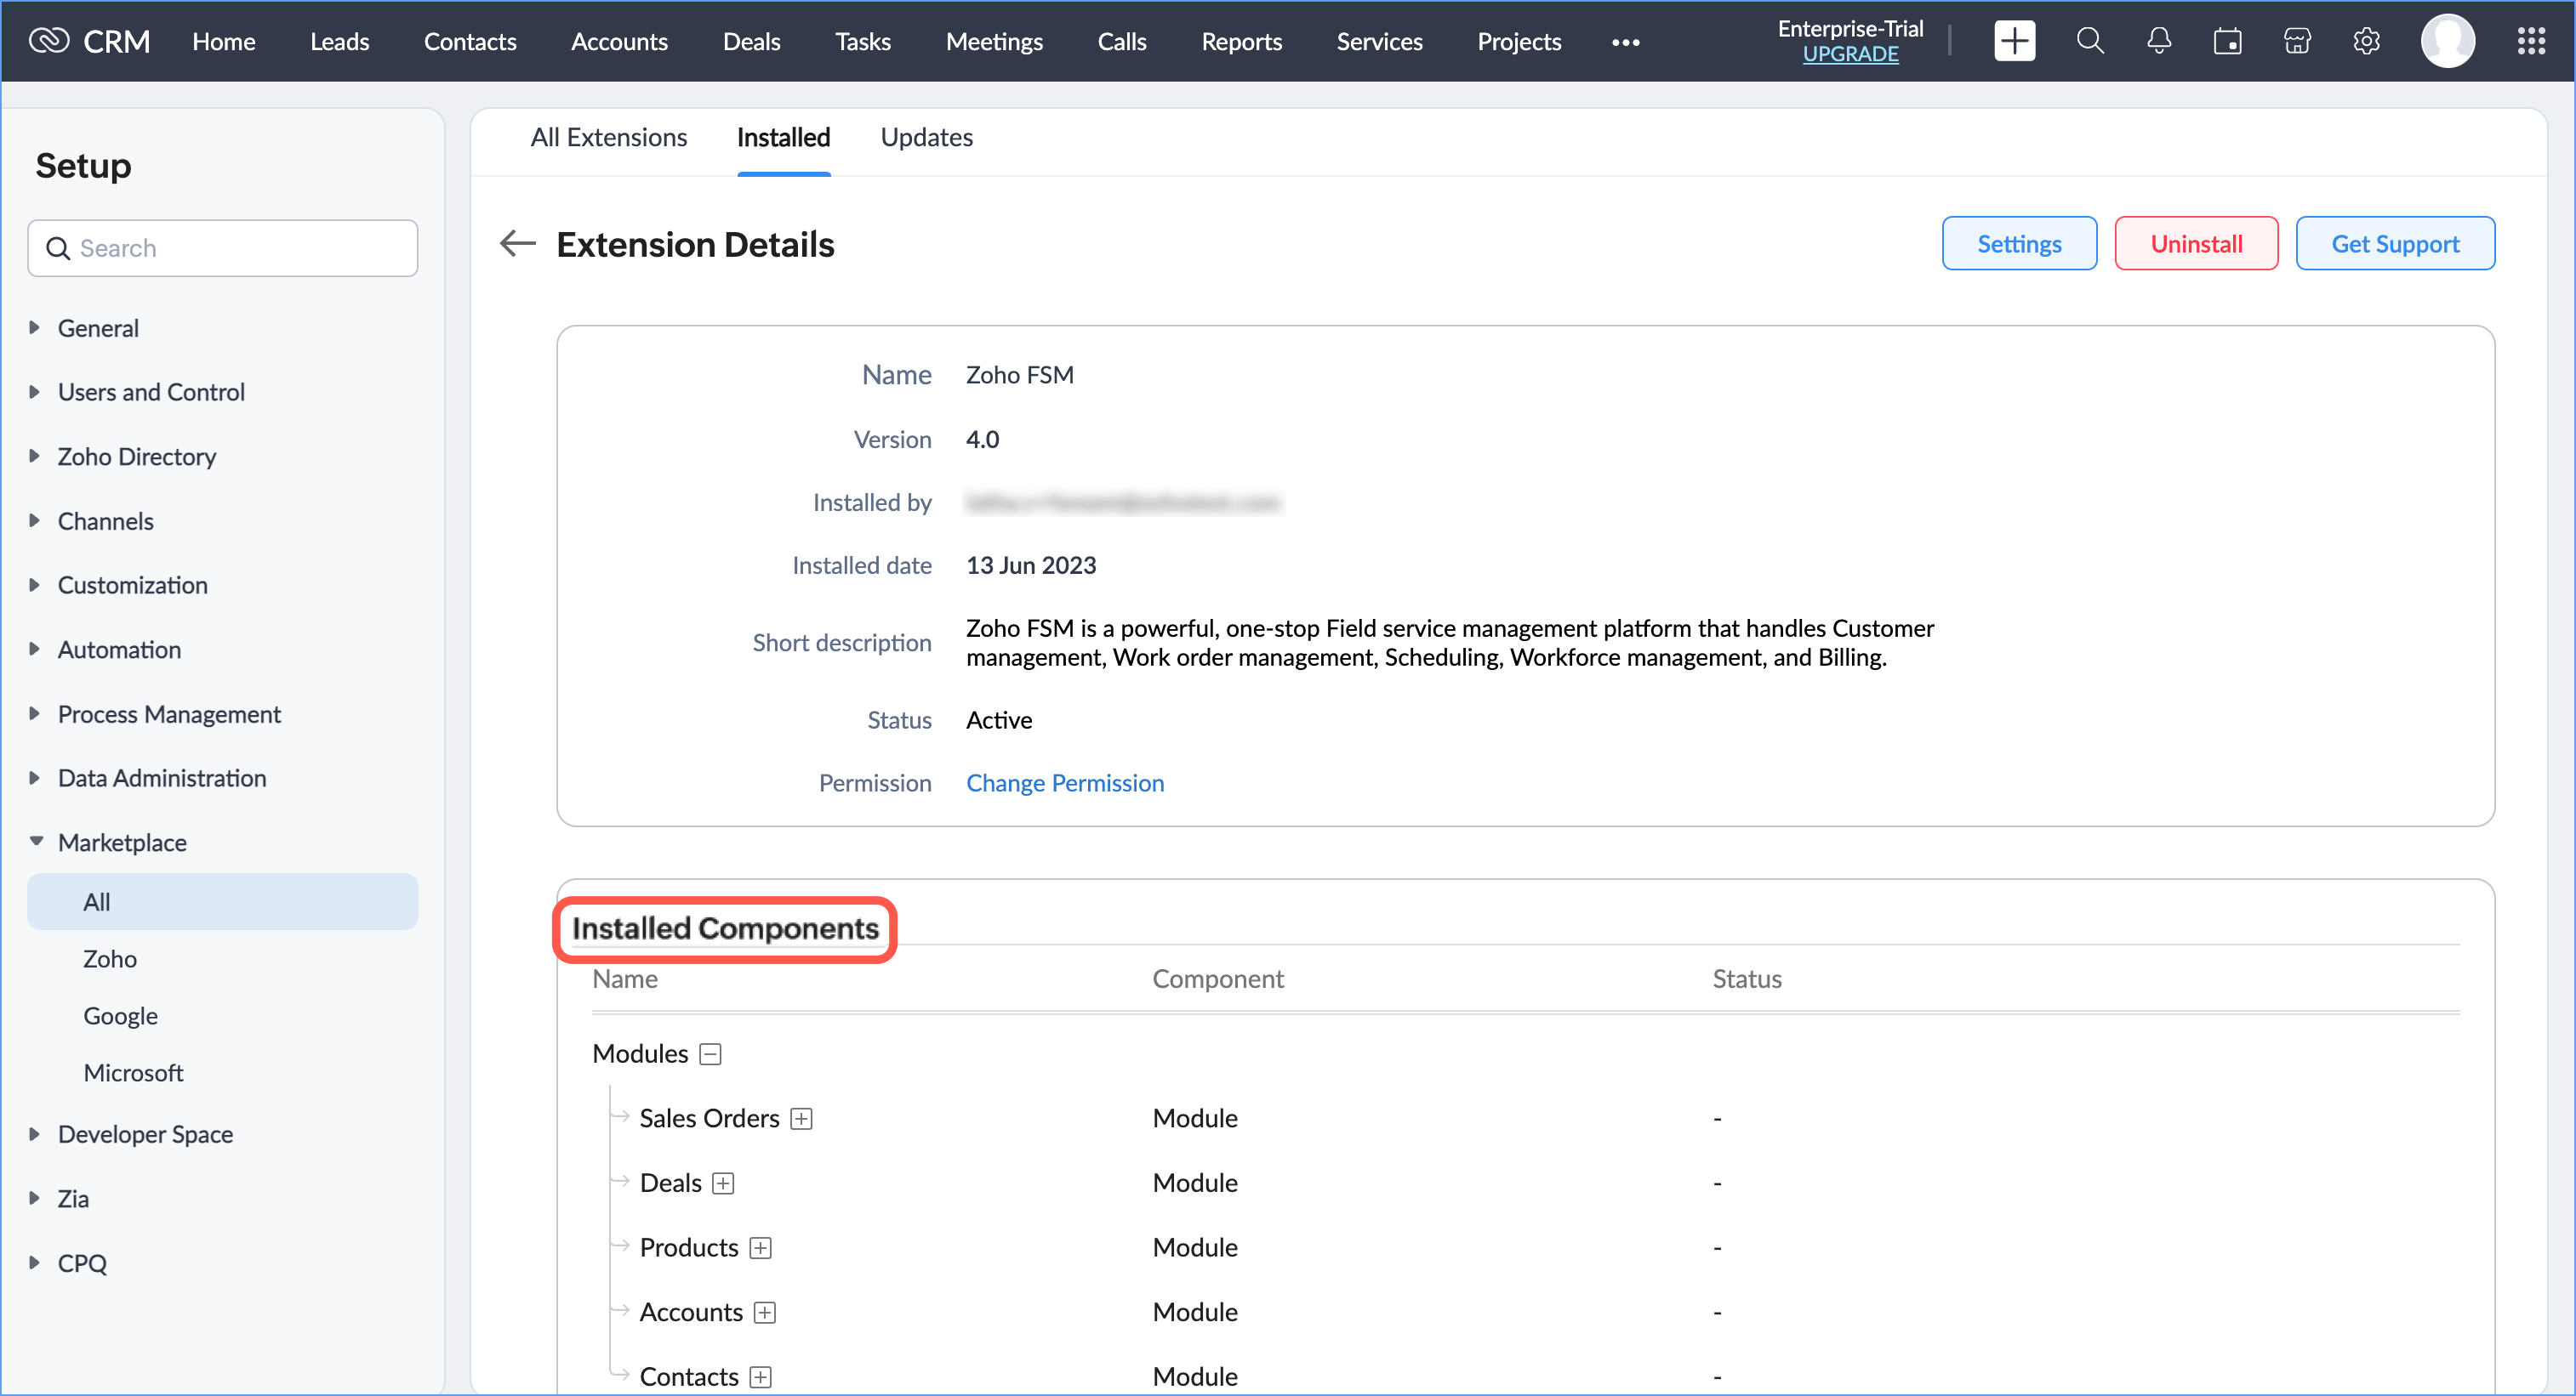The width and height of the screenshot is (2576, 1396).
Task: Open the Reports menu item
Action: click(x=1240, y=42)
